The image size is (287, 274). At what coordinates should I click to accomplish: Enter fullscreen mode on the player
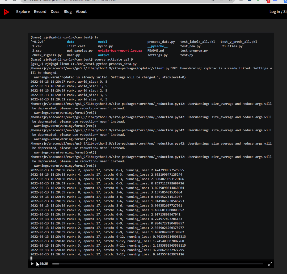270,264
